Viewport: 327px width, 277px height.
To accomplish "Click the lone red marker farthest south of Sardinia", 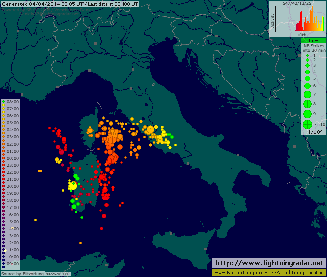I will pos(101,228).
